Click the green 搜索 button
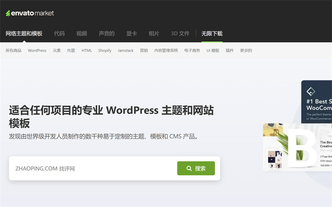 pos(196,168)
